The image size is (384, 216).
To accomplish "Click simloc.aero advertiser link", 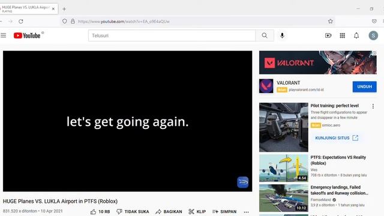I will tap(331, 125).
